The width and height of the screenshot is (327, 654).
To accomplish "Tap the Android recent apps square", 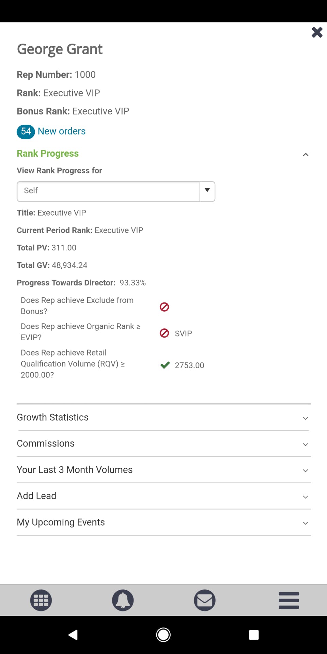I will click(x=253, y=635).
